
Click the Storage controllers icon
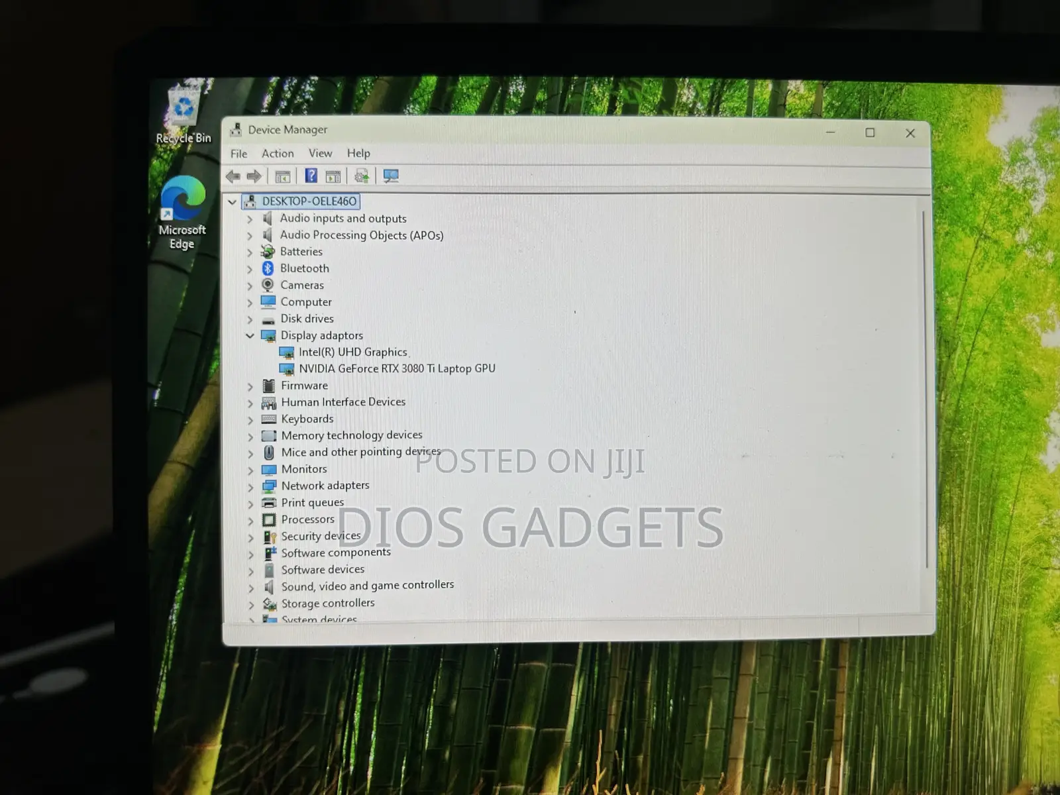tap(270, 604)
